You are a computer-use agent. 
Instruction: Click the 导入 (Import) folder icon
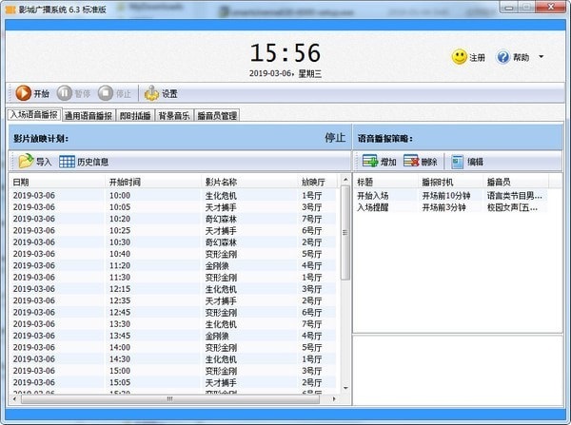[26, 162]
